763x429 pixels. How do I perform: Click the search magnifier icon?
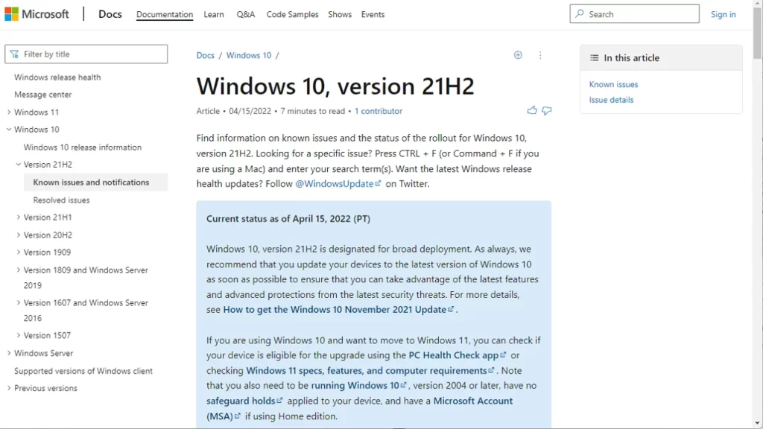(x=580, y=14)
